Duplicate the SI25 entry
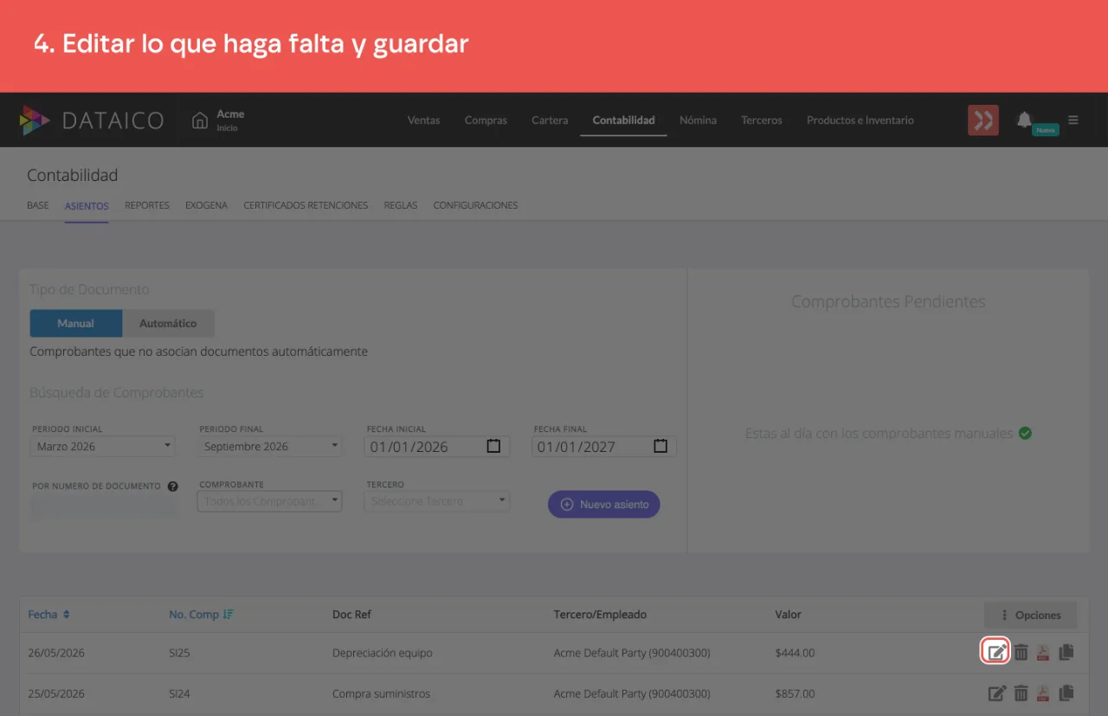 (1066, 652)
